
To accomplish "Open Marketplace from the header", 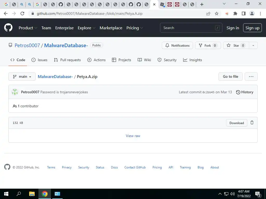I will [x=111, y=28].
